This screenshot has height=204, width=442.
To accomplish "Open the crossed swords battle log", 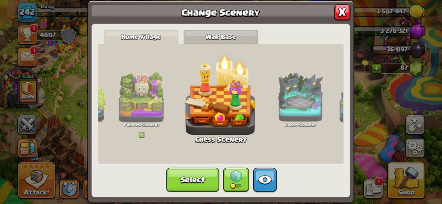I will point(28,124).
